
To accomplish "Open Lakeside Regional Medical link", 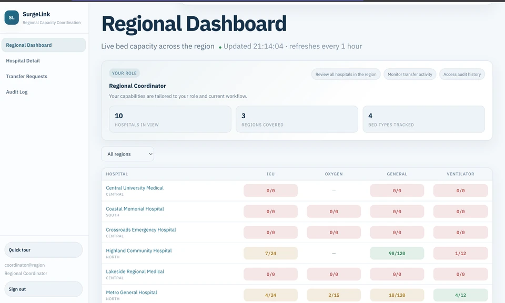I will coord(135,271).
